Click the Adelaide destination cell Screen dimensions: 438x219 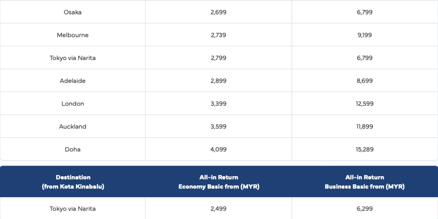pos(73,81)
